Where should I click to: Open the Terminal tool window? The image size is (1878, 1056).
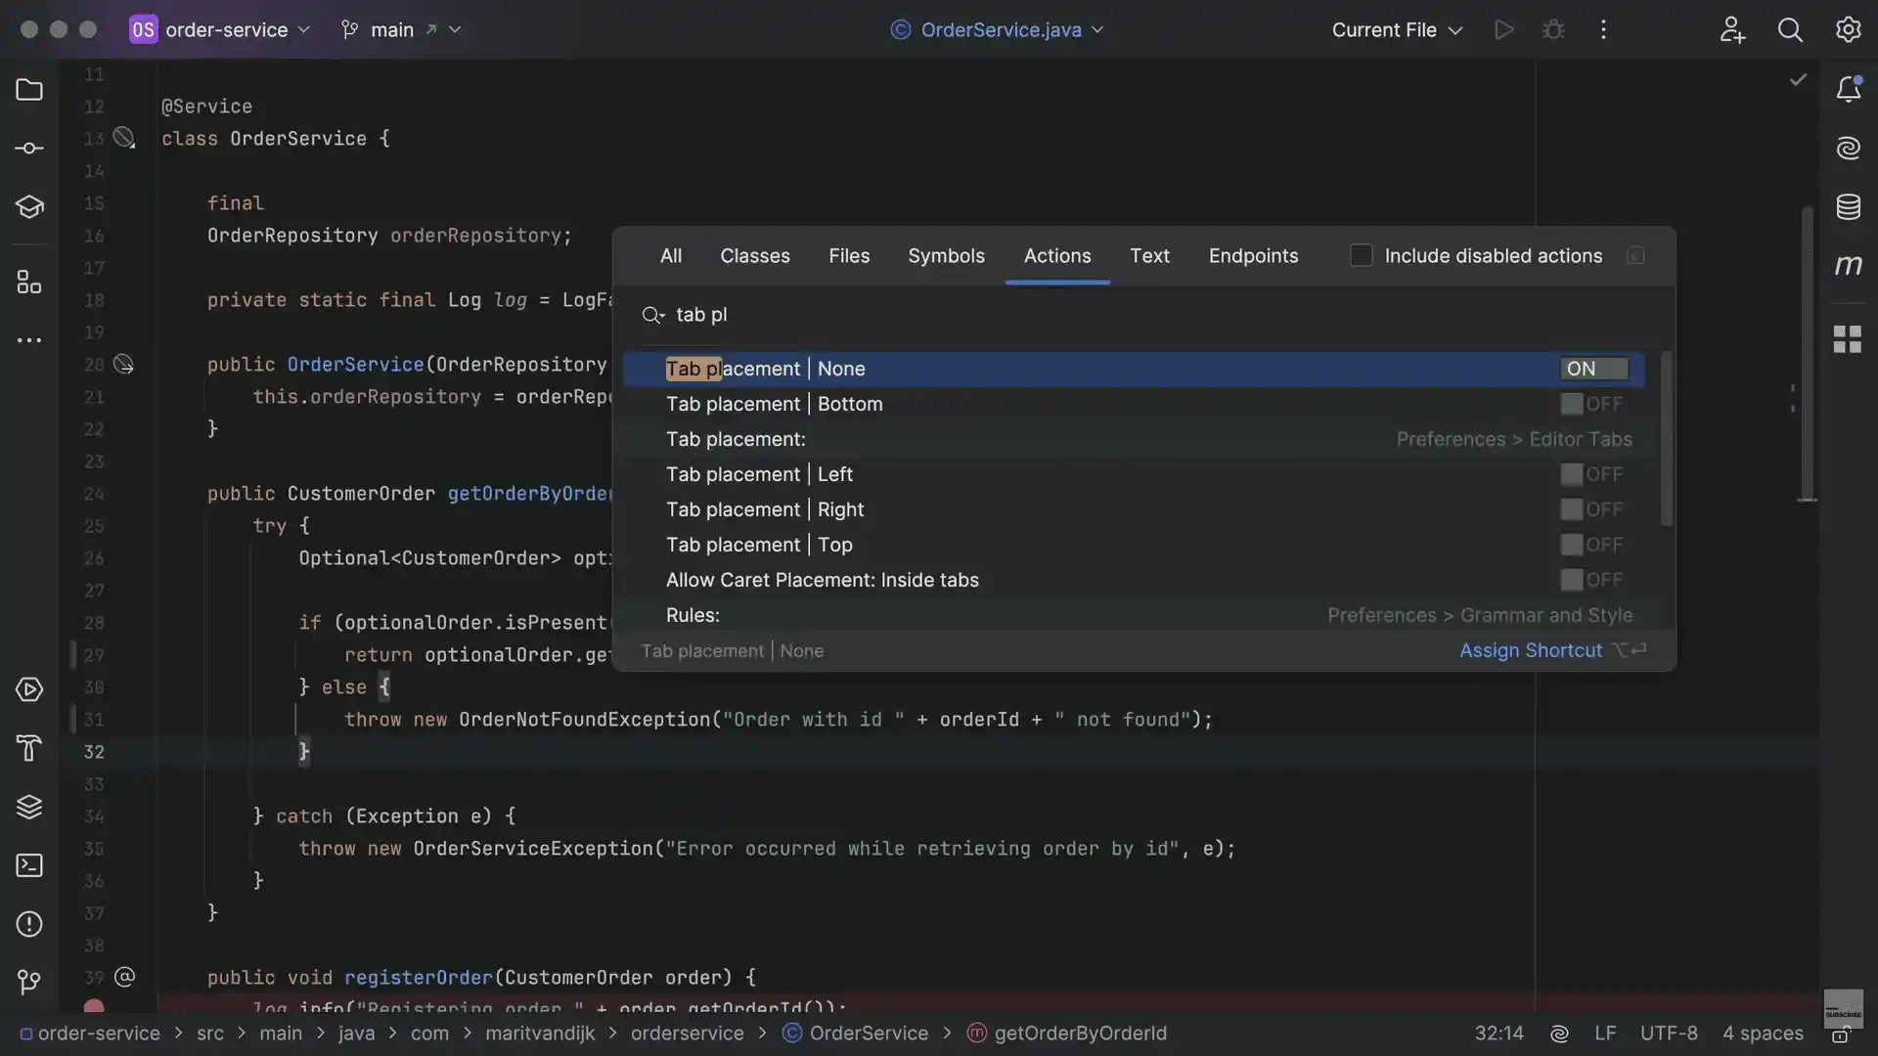(x=29, y=865)
